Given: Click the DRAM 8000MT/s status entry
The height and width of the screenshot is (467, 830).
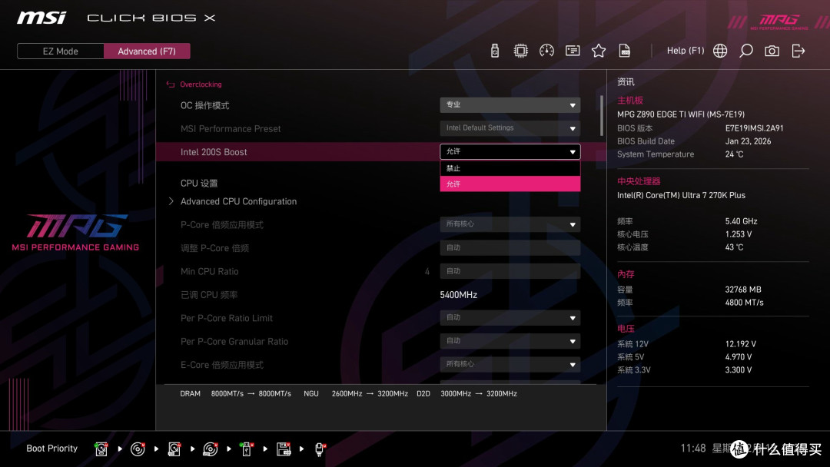Looking at the screenshot, I should [x=235, y=393].
